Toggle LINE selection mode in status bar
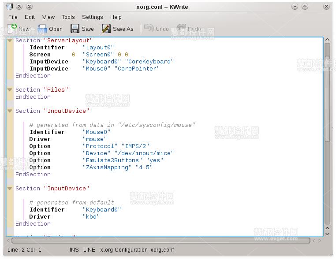 [89, 250]
